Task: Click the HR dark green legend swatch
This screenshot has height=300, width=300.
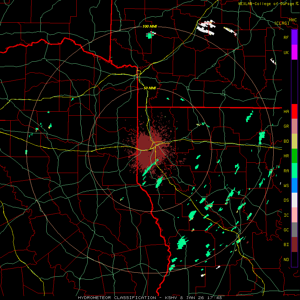Action: point(294,156)
